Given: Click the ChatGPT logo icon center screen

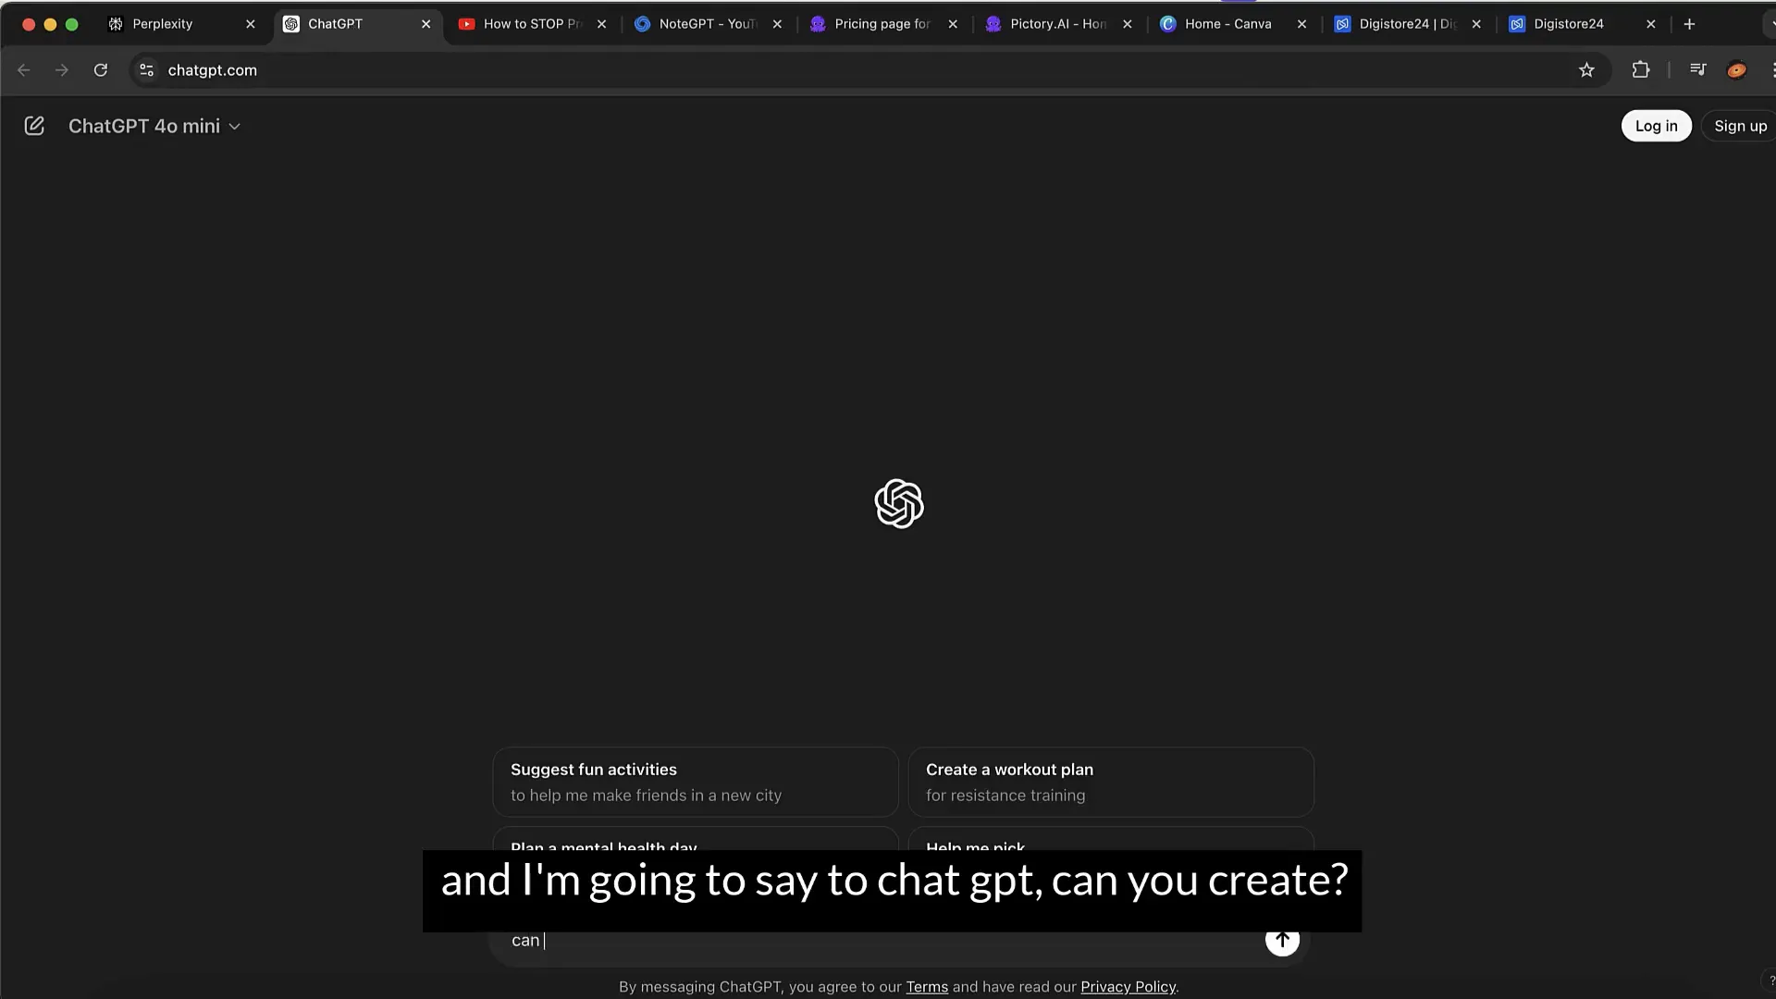Looking at the screenshot, I should pyautogui.click(x=898, y=504).
